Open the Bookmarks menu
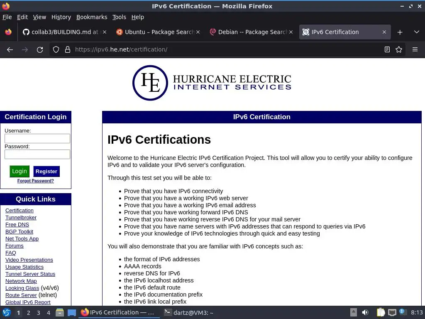 point(92,17)
